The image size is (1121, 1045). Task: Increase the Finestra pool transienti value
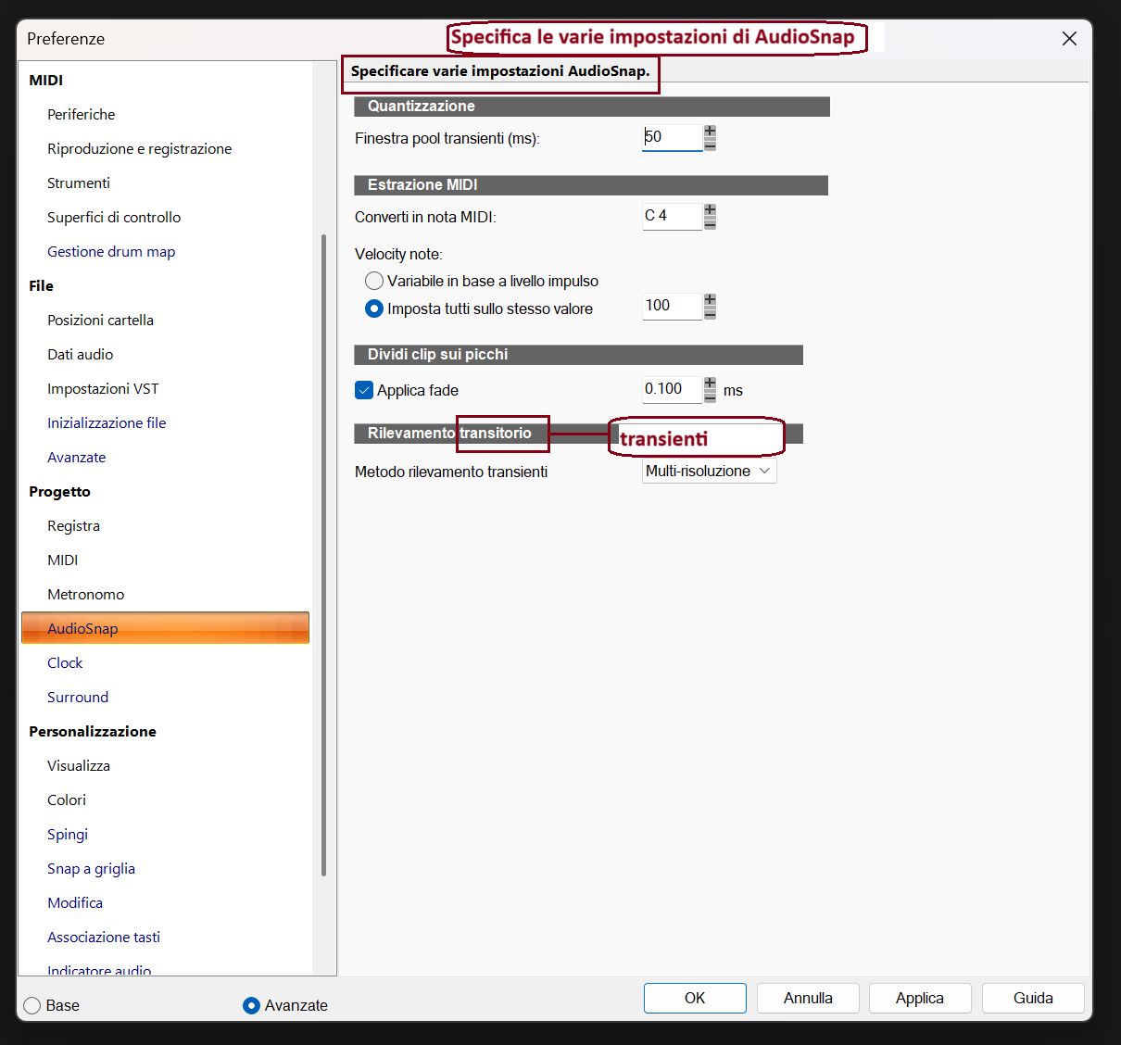[710, 132]
